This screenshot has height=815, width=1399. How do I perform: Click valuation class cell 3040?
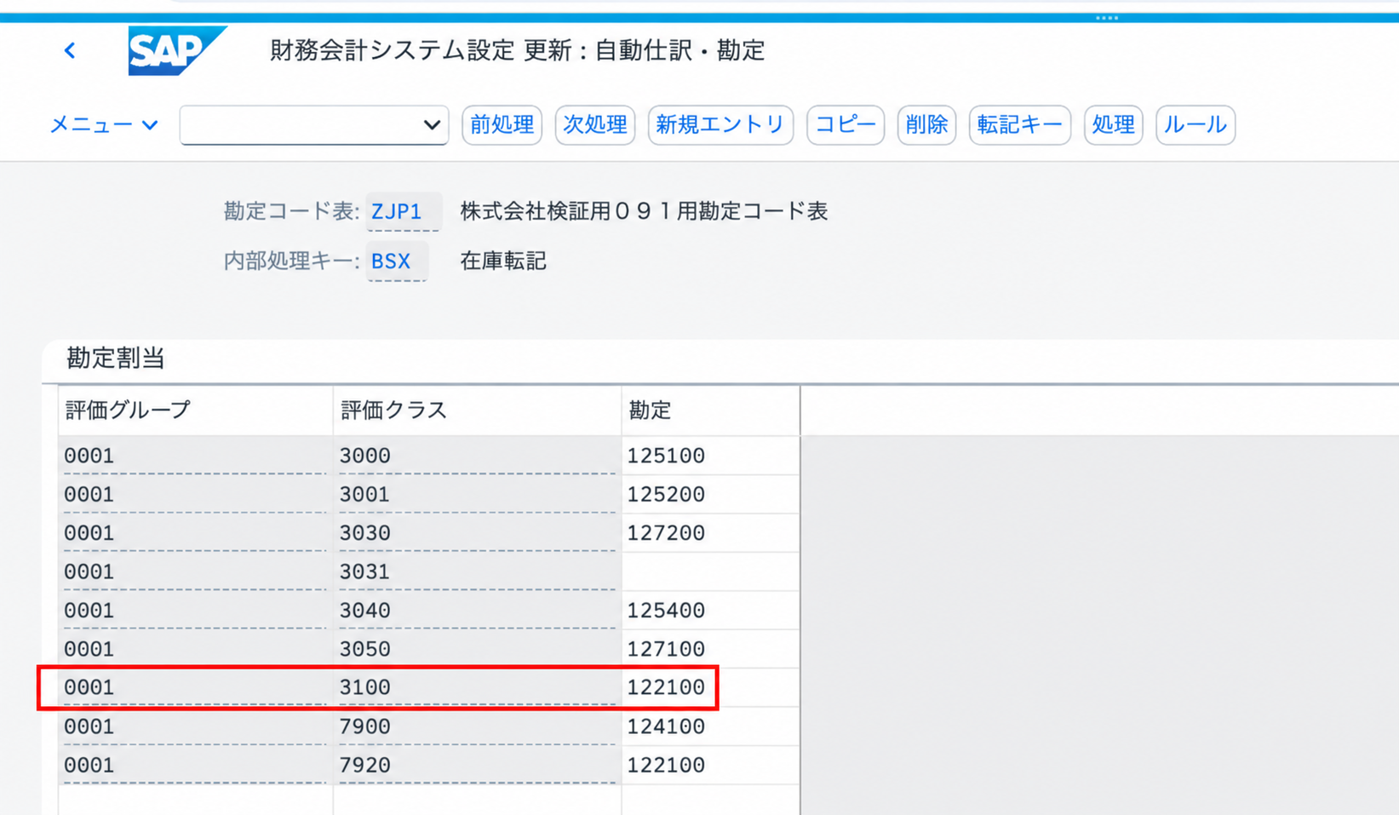477,611
